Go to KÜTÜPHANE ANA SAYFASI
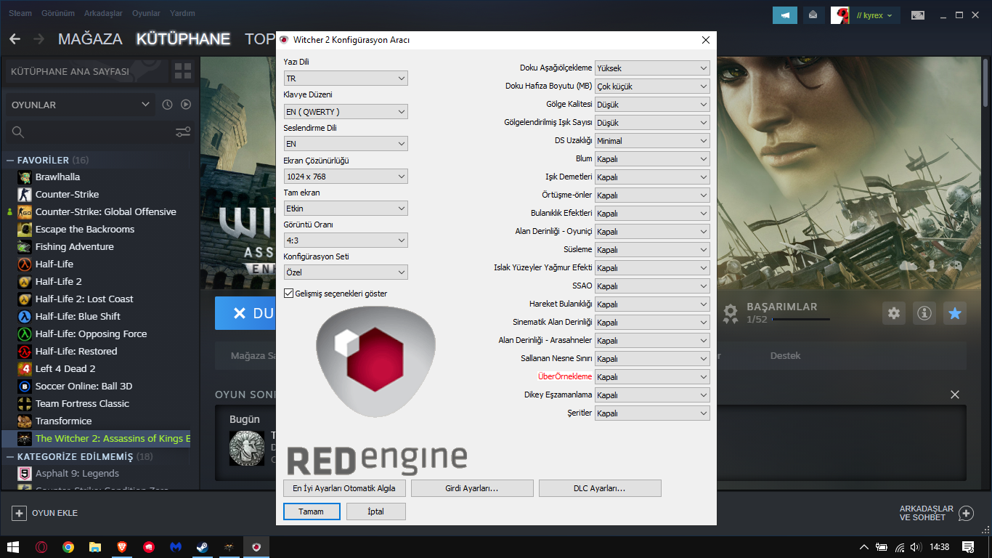Viewport: 992px width, 558px height. (x=86, y=71)
